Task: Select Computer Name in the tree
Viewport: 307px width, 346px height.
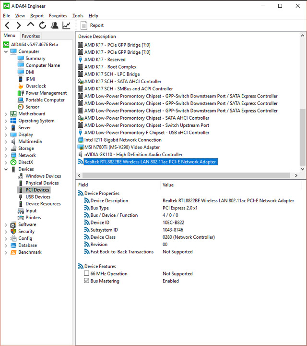Action: click(x=43, y=65)
